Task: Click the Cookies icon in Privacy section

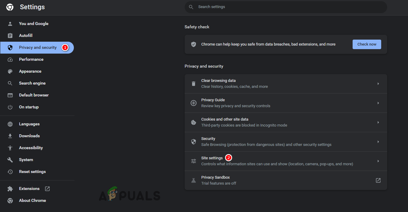Action: (x=194, y=122)
